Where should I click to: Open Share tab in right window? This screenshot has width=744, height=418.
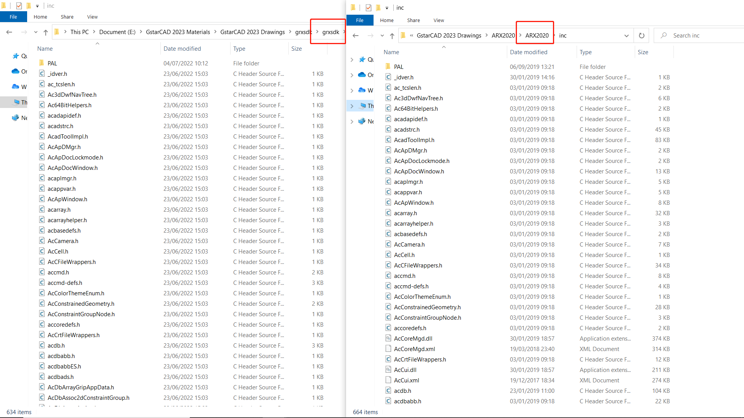413,20
